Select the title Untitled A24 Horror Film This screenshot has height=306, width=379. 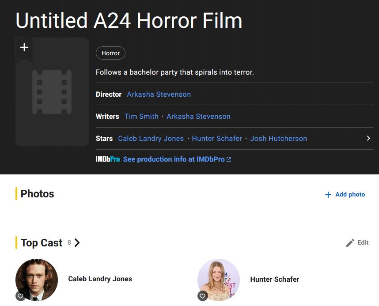click(x=129, y=21)
